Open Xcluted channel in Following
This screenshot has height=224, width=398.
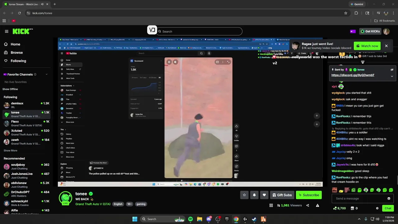tap(26, 133)
